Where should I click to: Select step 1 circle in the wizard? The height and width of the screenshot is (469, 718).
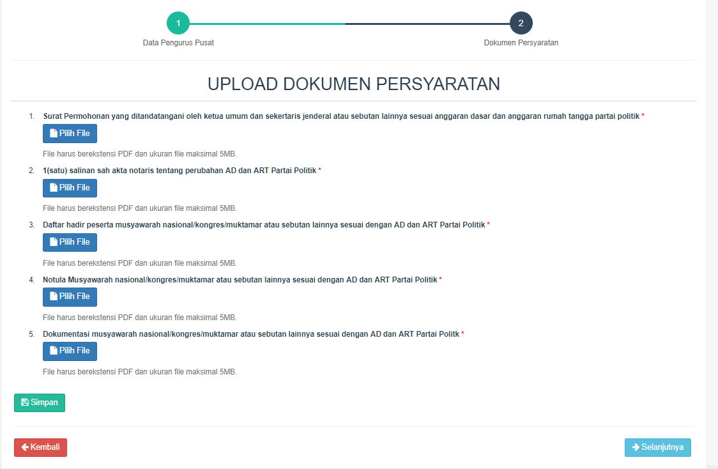178,24
